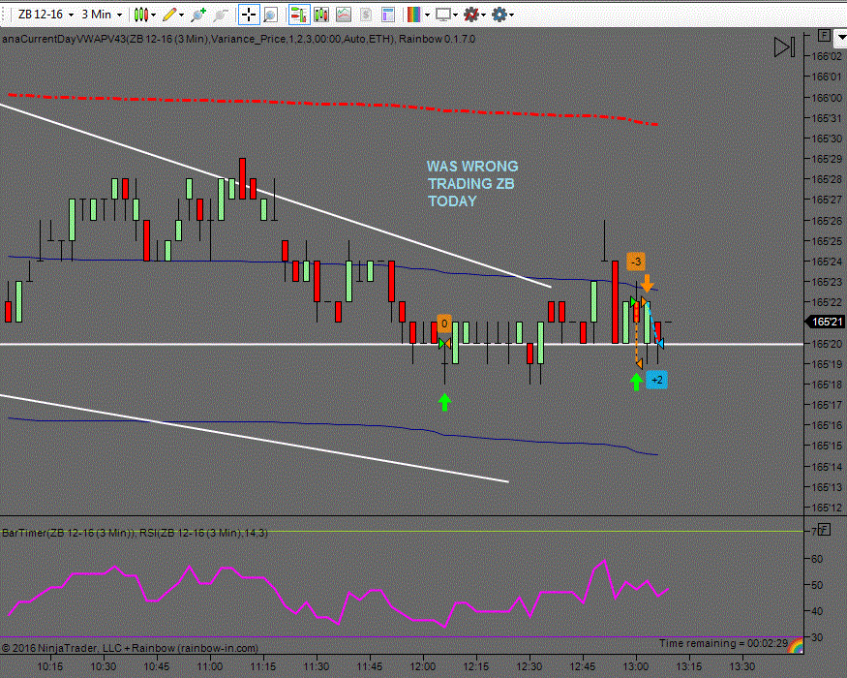847x678 pixels.
Task: Click the 13:30 time axis label
Action: point(742,666)
